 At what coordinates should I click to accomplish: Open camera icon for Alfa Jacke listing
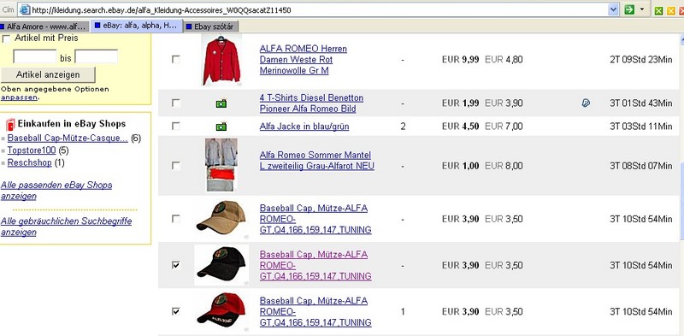pos(221,127)
